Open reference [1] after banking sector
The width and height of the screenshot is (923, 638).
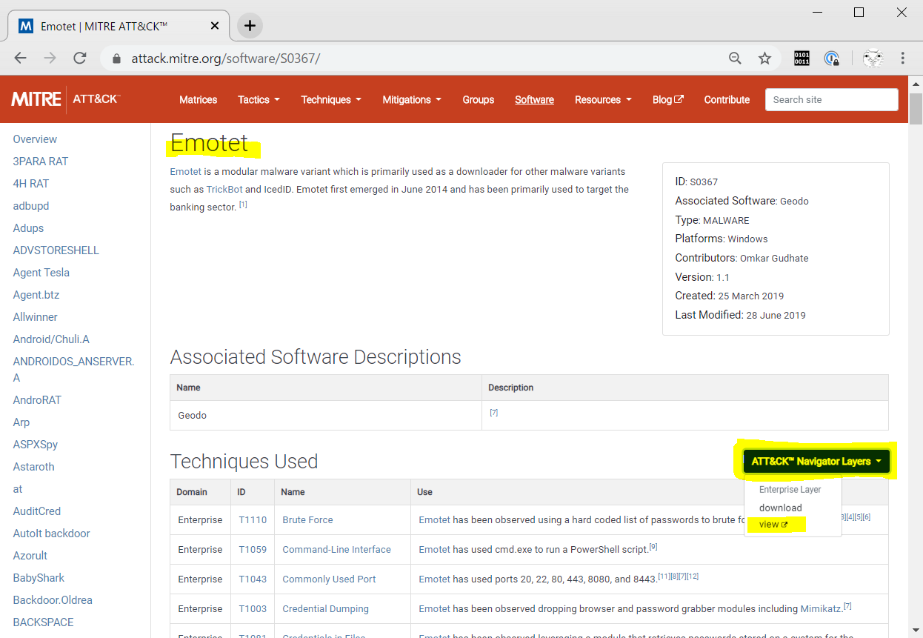(x=243, y=205)
